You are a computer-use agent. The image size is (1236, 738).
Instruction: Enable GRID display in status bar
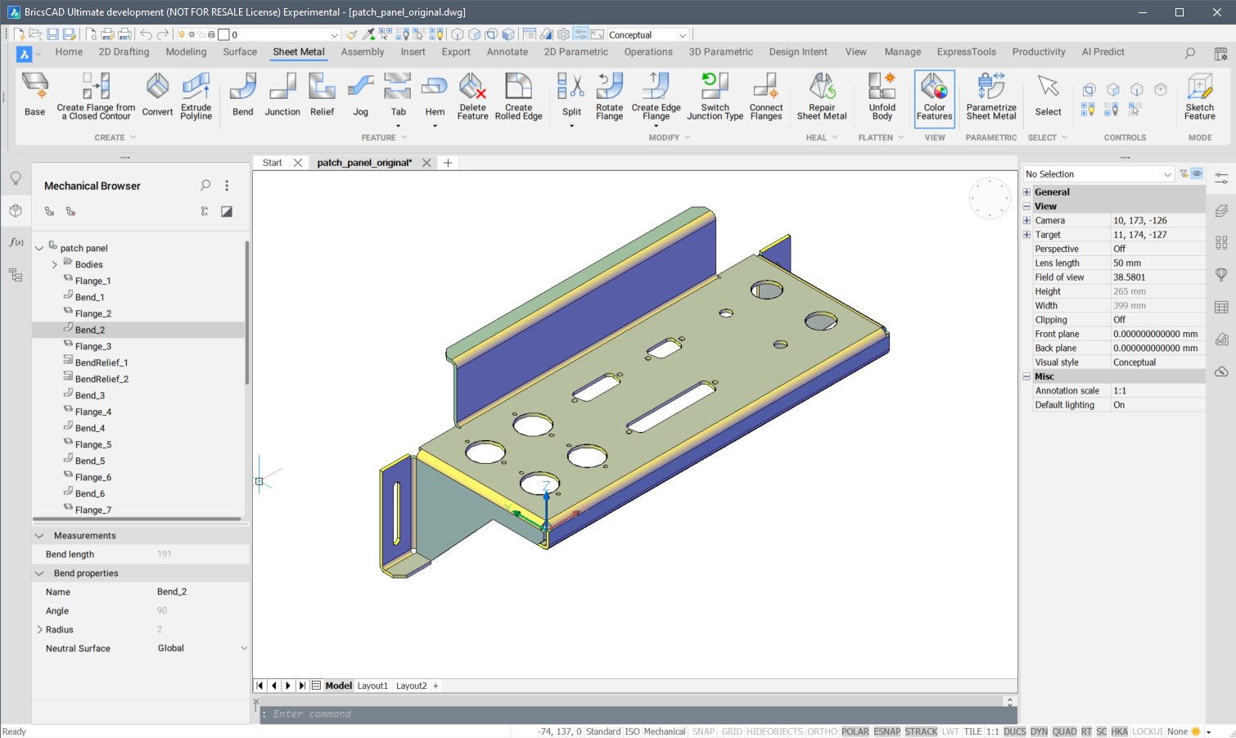[x=731, y=731]
